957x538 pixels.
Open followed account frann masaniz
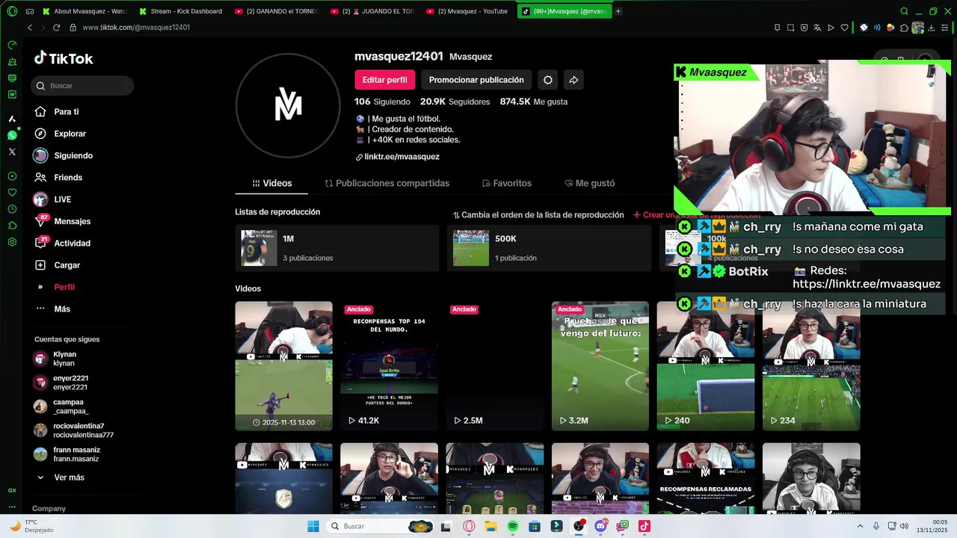coord(67,454)
